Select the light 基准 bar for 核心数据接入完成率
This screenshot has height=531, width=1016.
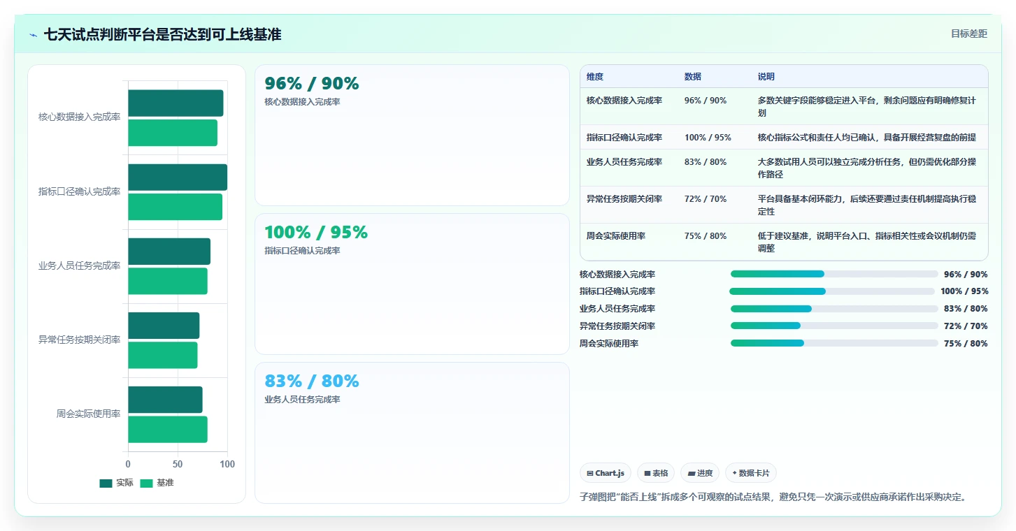[173, 133]
